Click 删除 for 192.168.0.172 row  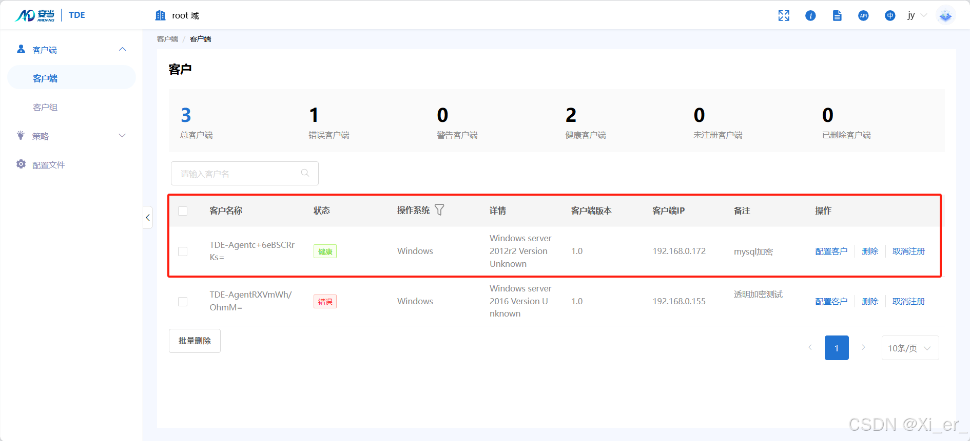pos(870,251)
